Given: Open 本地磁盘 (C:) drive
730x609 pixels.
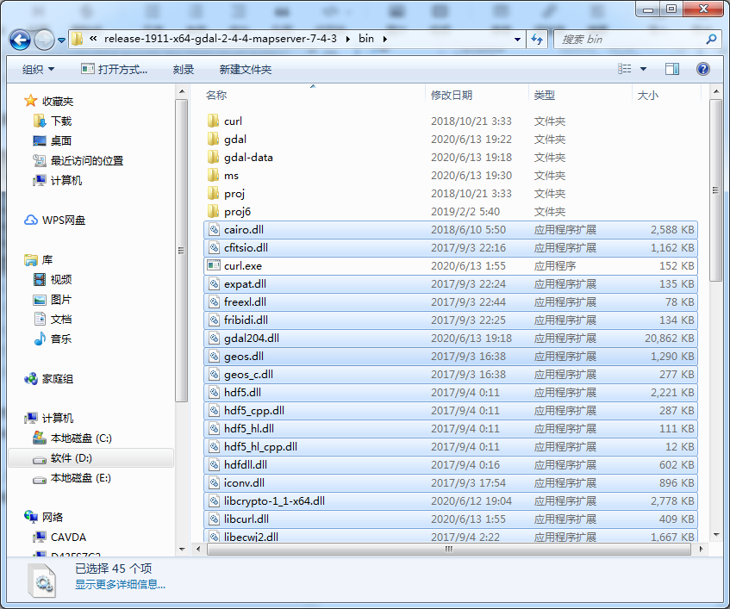Looking at the screenshot, I should (72, 438).
